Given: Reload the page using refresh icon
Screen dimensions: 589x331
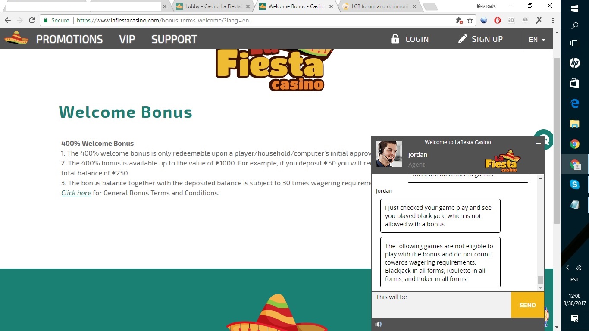Looking at the screenshot, I should (32, 20).
